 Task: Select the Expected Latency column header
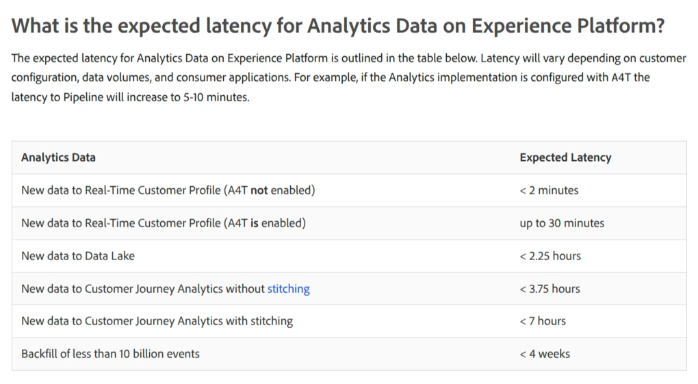565,157
